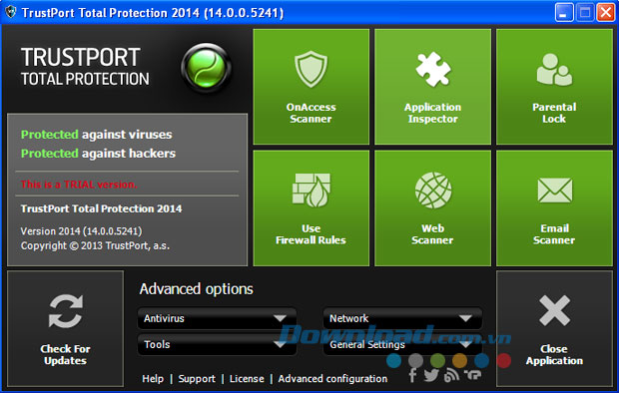Click the 'Advanced options' heading
Viewport: 619px width, 393px height.
pos(197,289)
